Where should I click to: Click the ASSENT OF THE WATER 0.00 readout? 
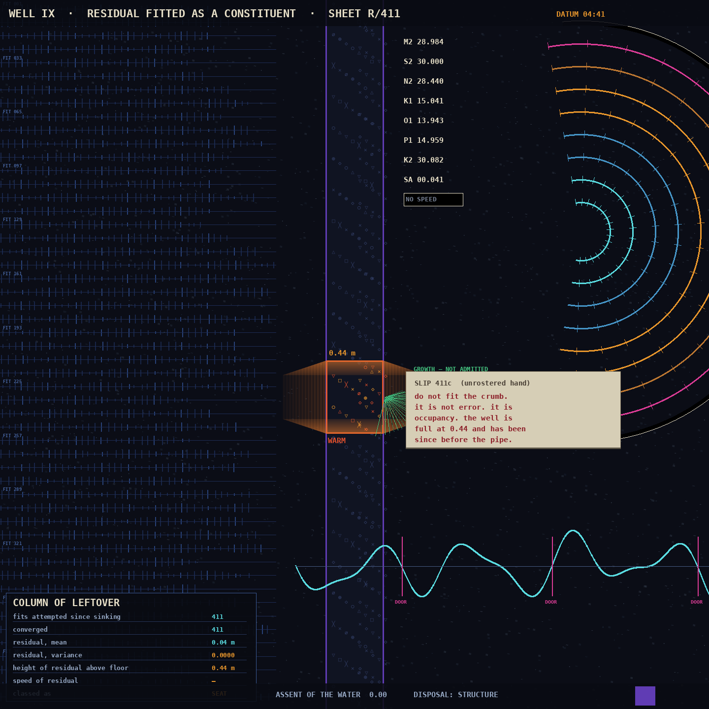tap(331, 695)
